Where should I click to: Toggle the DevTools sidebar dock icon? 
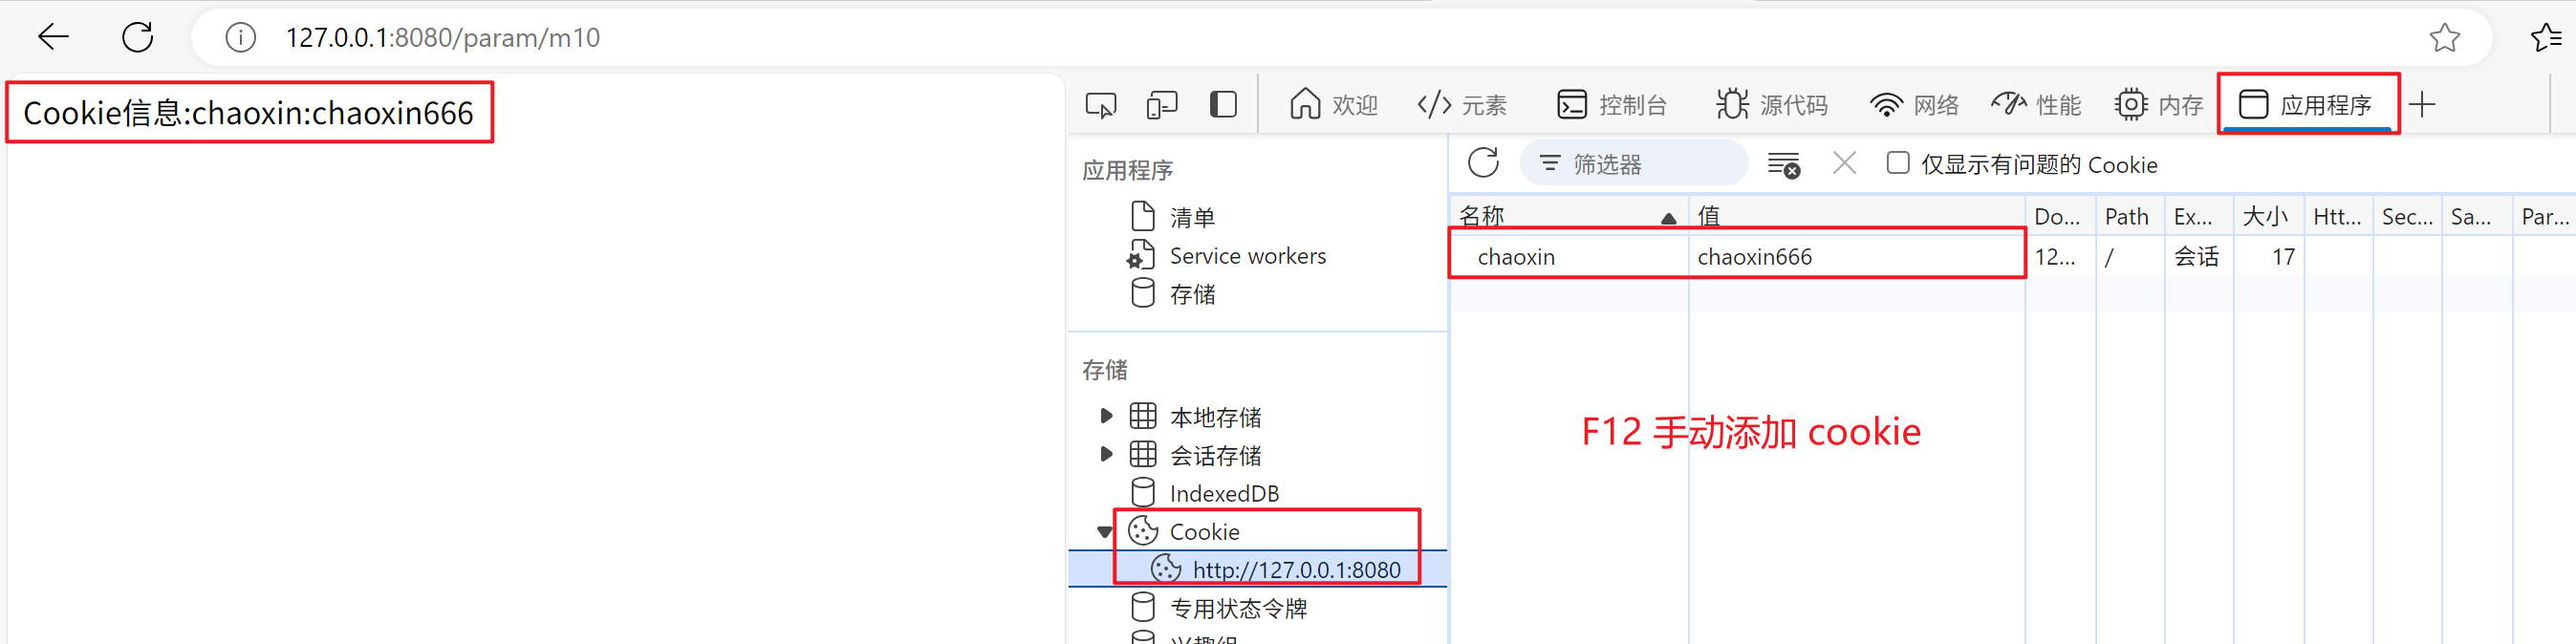click(x=1223, y=105)
